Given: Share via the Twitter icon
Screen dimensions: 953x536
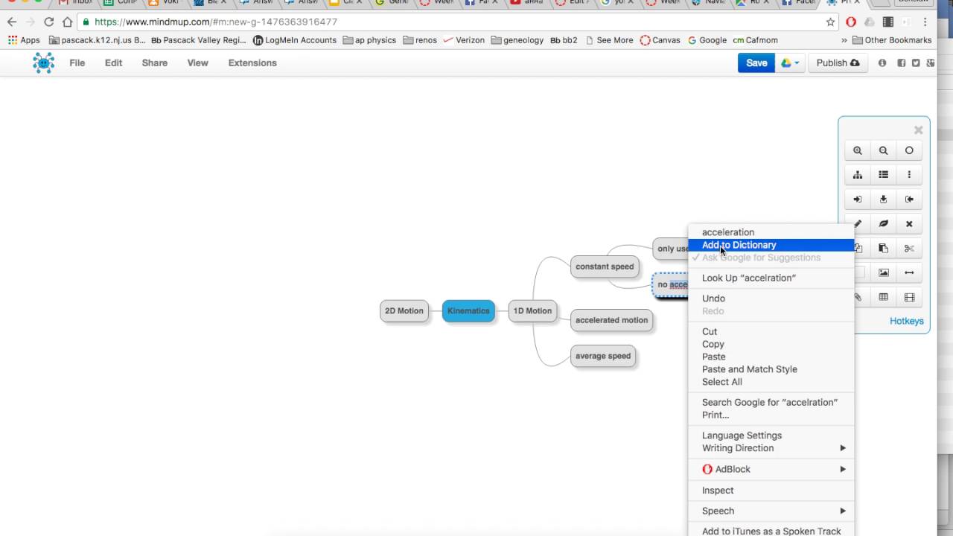Looking at the screenshot, I should click(x=916, y=63).
